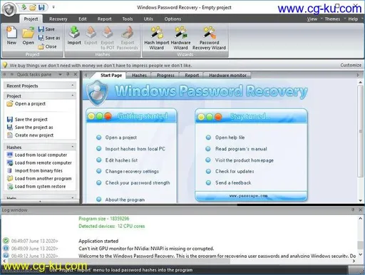Click the quick access save disk icon

[x=41, y=7]
